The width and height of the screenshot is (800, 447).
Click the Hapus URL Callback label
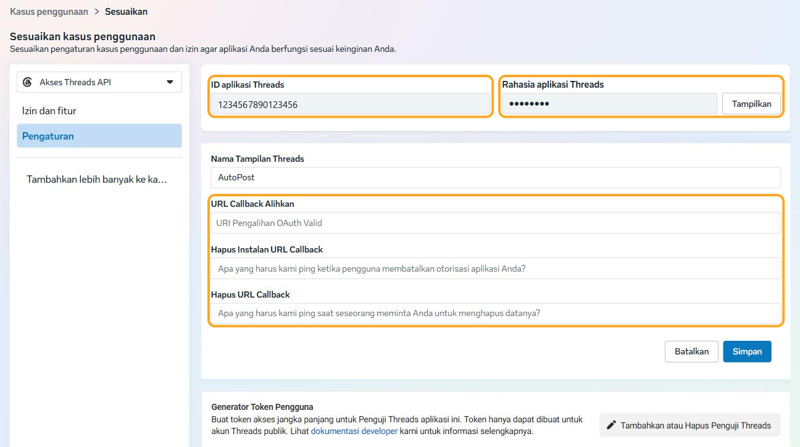tap(250, 295)
